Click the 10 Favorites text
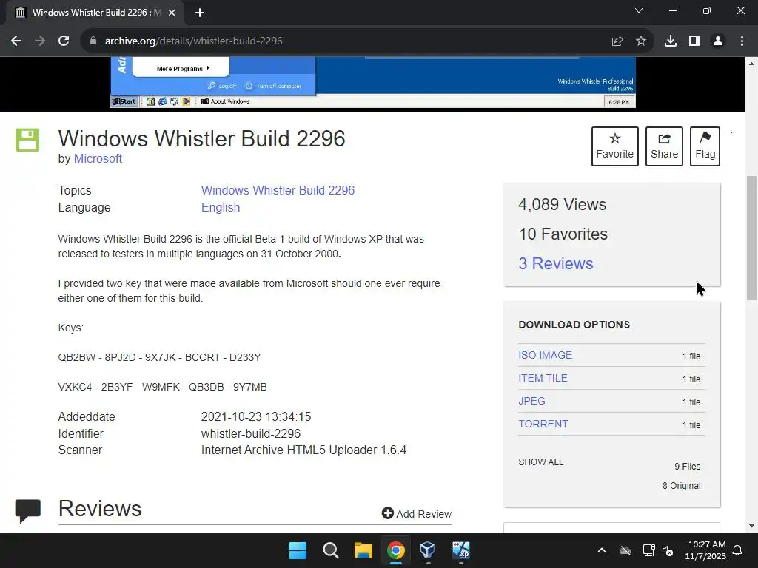Viewport: 758px width, 568px height. [x=563, y=234]
